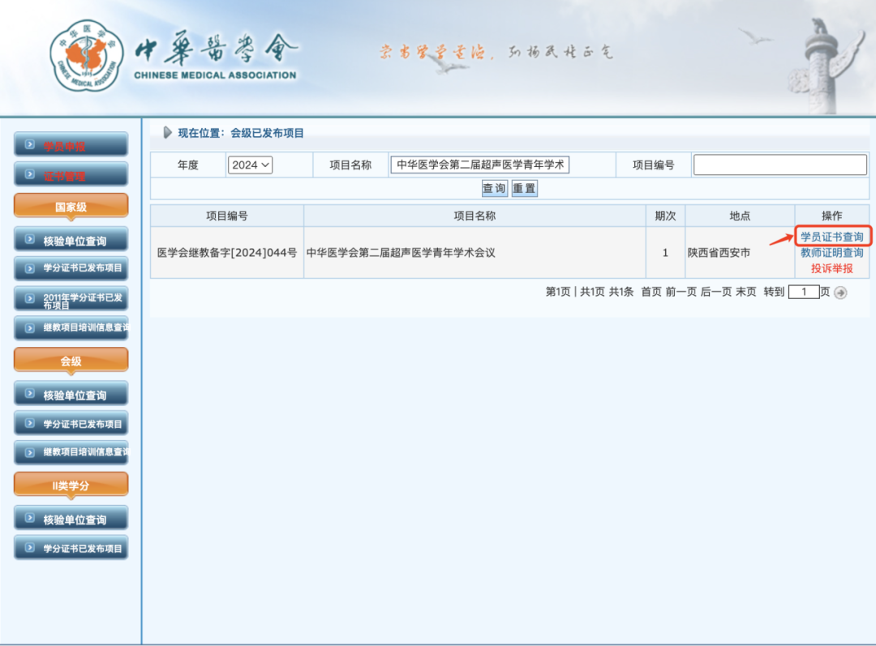Go to 后一页 in pagination
Viewport: 876px width, 646px height.
pos(715,292)
